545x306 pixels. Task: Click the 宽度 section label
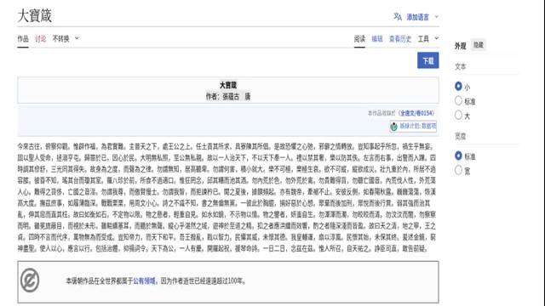tap(460, 136)
